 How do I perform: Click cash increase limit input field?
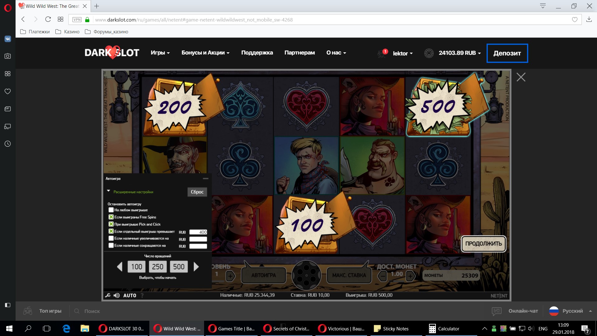coord(198,239)
